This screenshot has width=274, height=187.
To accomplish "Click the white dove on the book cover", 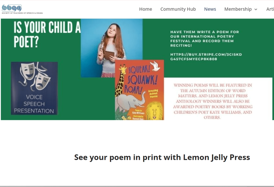I will pyautogui.click(x=155, y=66).
